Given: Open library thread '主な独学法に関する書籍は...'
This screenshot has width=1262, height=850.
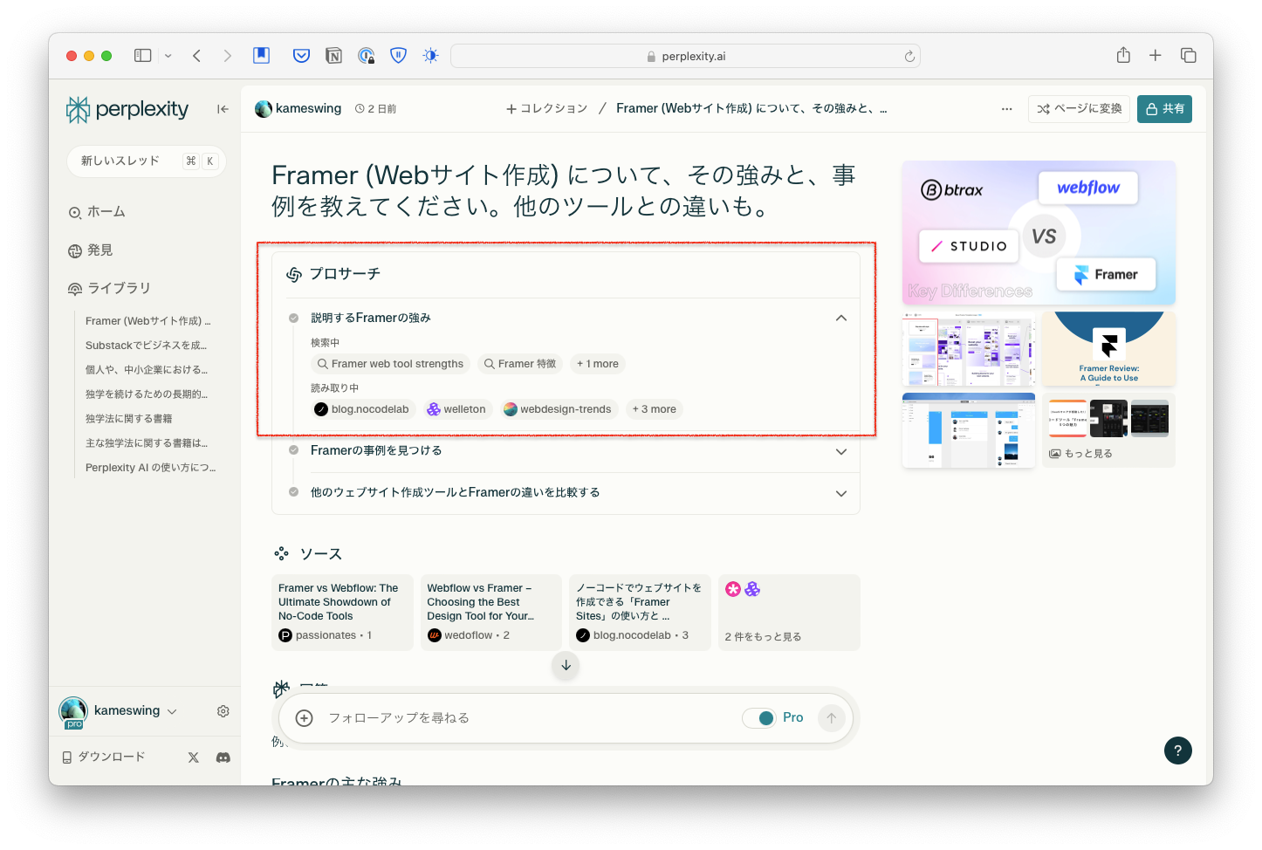Looking at the screenshot, I should (x=147, y=443).
